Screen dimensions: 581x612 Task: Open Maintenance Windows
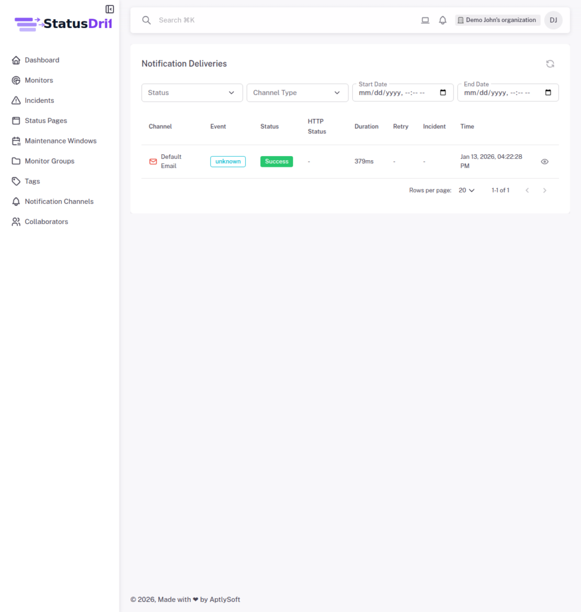62,140
